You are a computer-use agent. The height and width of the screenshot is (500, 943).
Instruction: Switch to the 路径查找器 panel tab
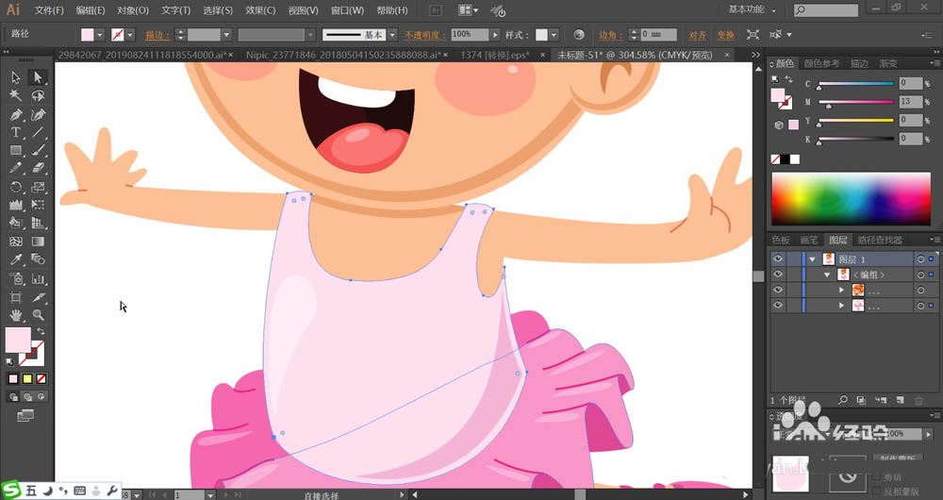[x=880, y=240]
